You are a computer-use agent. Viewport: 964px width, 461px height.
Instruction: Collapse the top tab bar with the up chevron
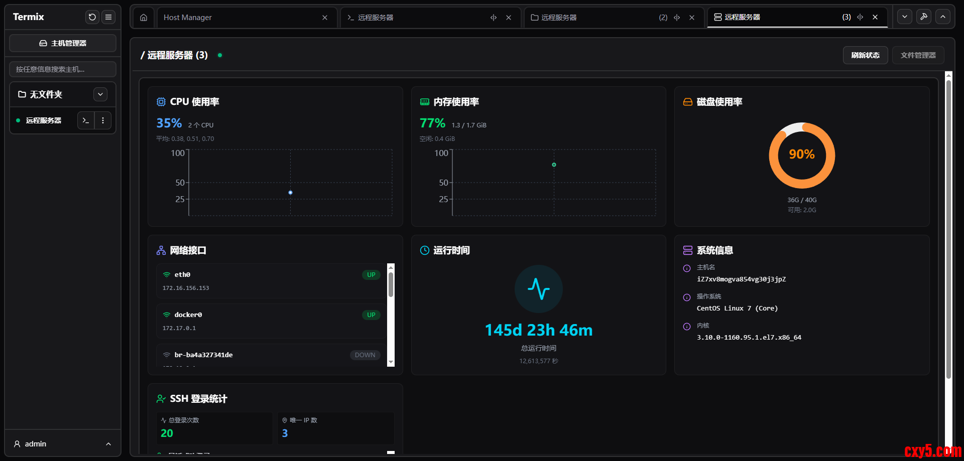click(943, 17)
